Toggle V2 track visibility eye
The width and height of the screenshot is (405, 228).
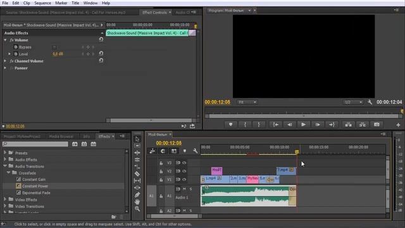184,171
